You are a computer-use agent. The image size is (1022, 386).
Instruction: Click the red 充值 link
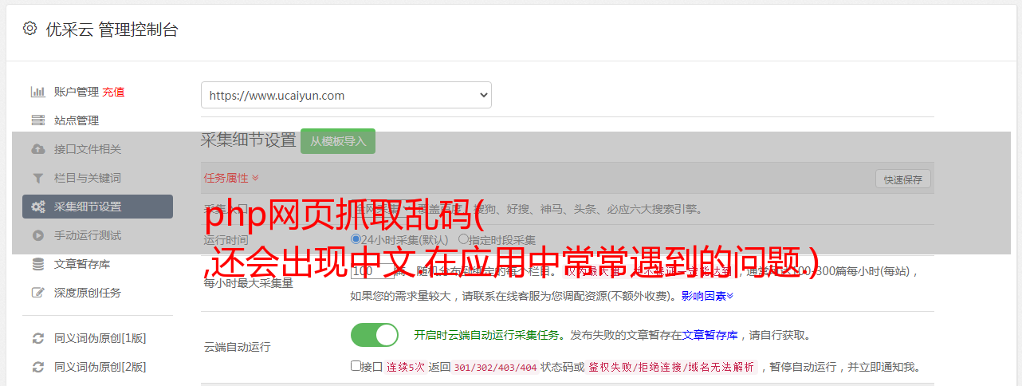click(113, 92)
